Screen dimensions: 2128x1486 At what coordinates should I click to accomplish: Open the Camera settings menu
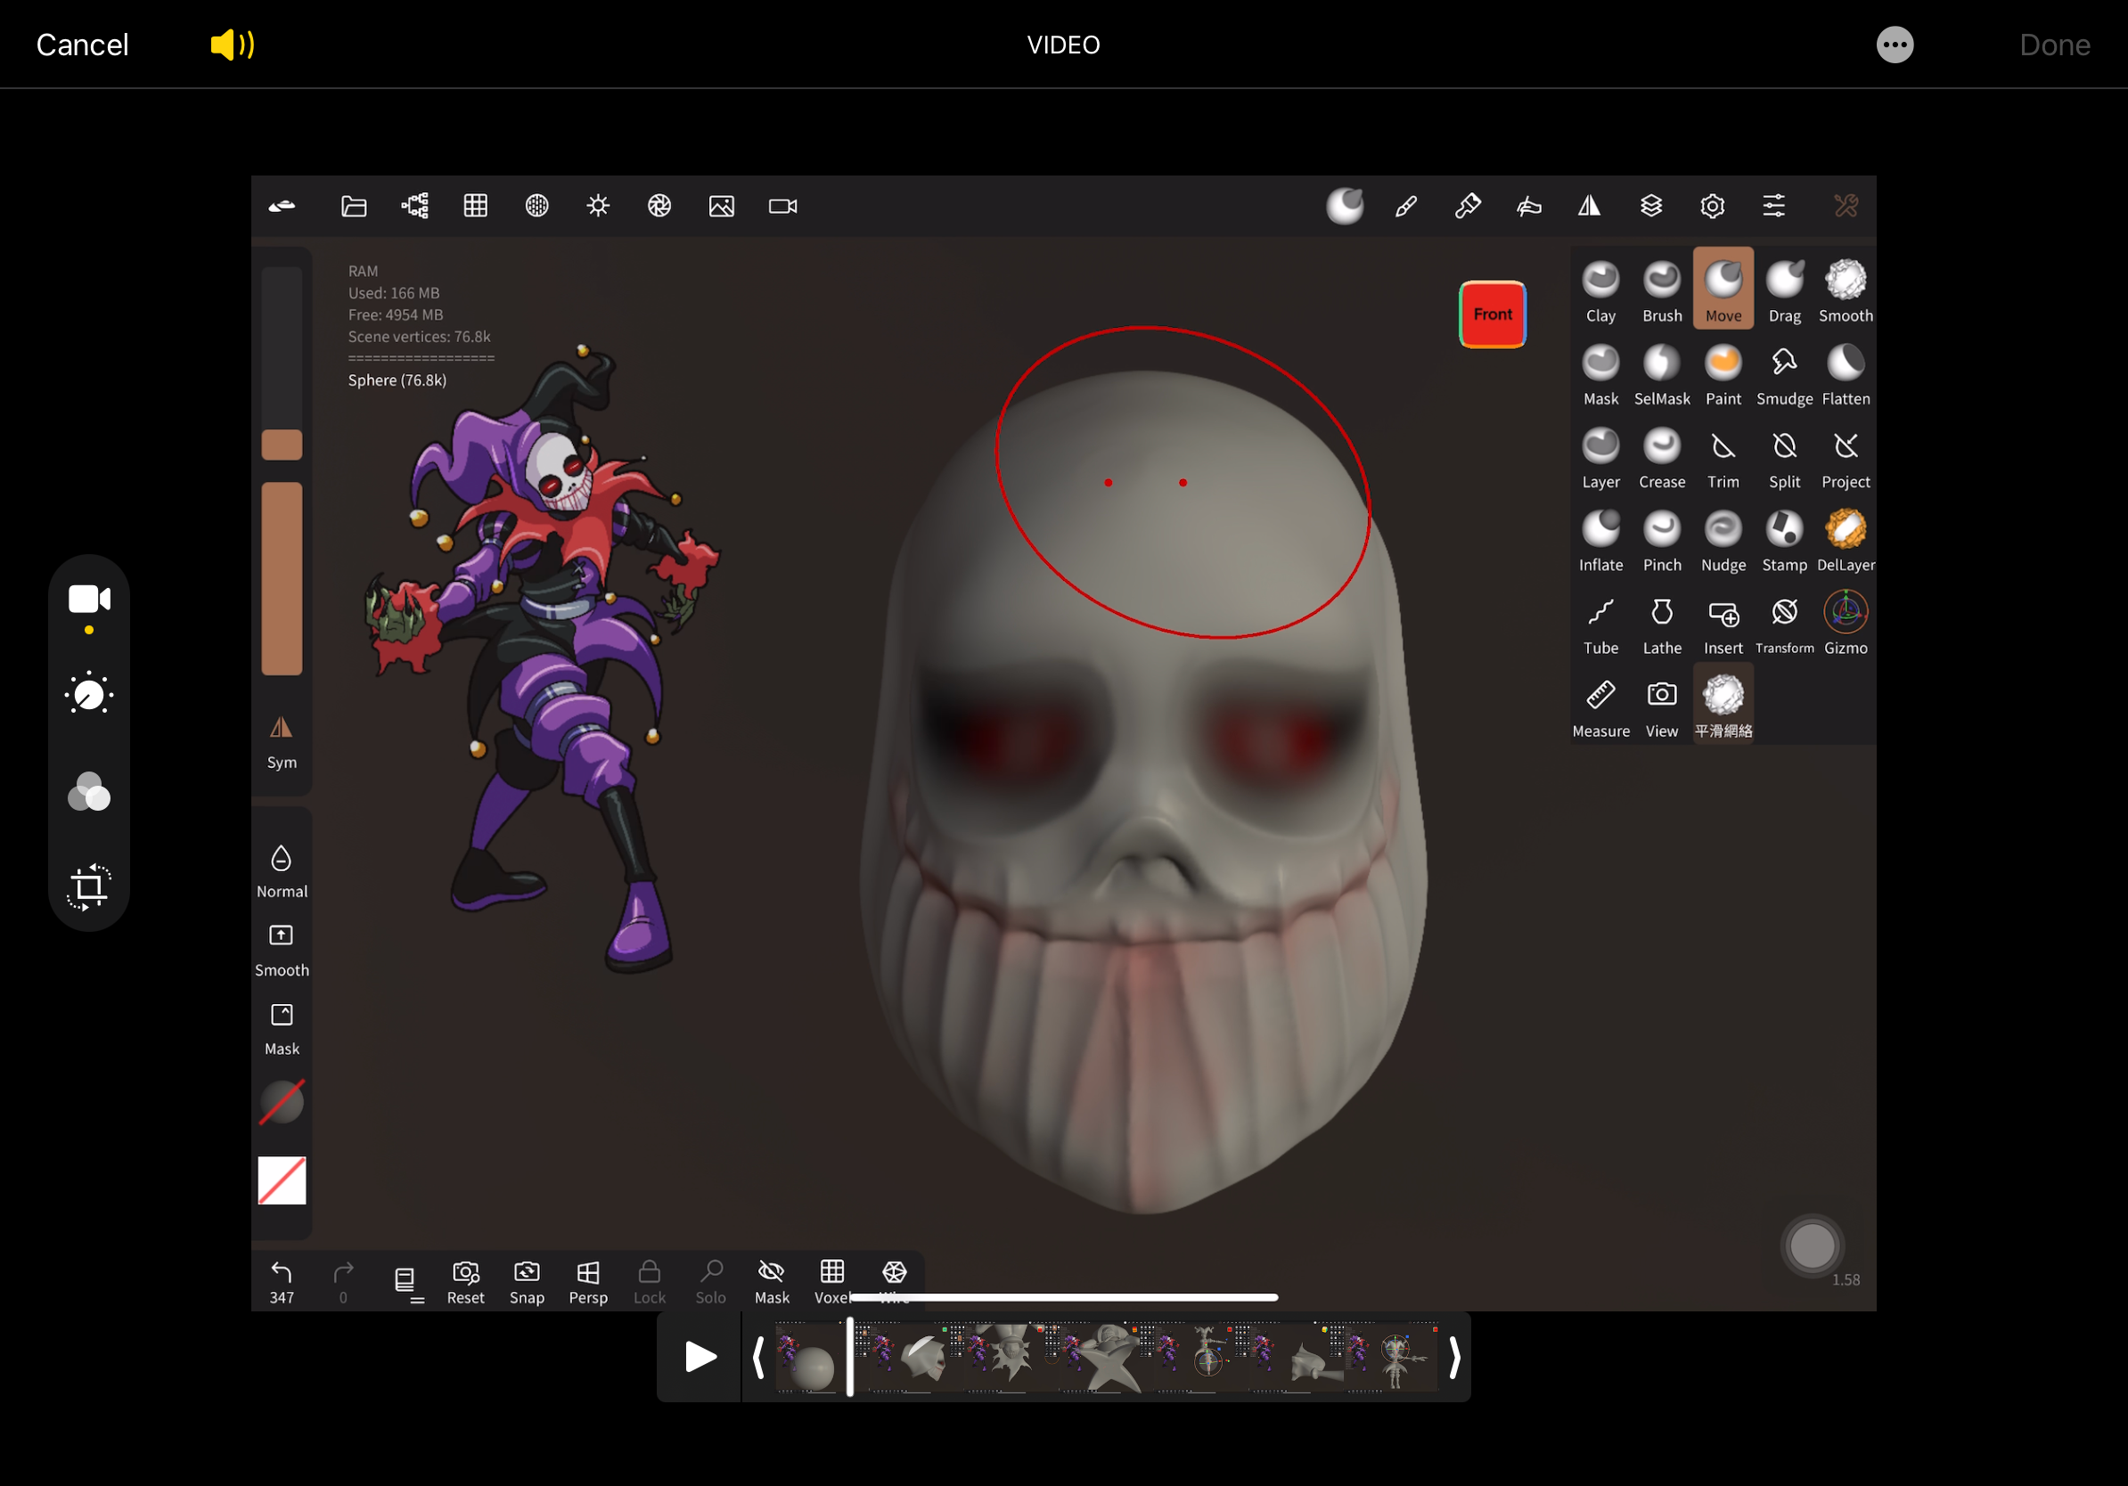click(x=782, y=206)
